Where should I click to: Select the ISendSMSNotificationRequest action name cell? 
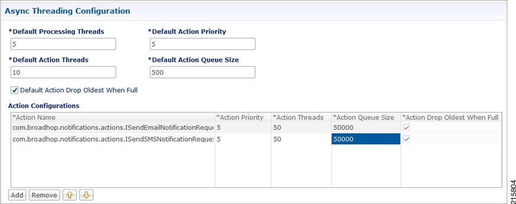tap(113, 139)
